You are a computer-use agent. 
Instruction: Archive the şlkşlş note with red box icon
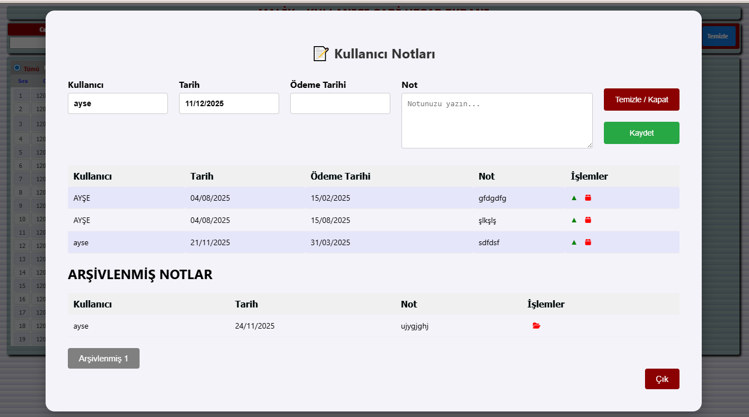(x=588, y=220)
